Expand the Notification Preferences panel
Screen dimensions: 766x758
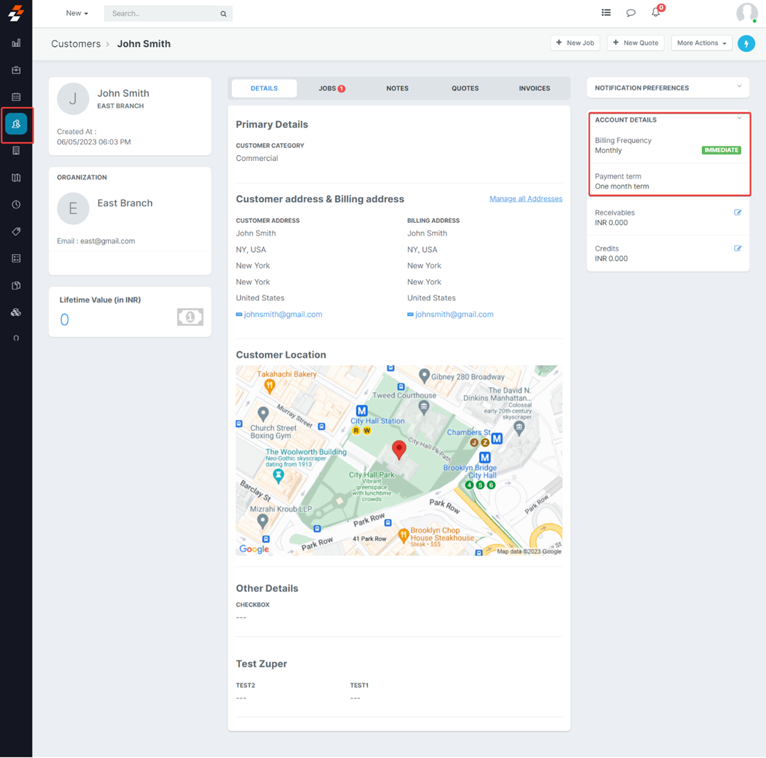[x=739, y=87]
